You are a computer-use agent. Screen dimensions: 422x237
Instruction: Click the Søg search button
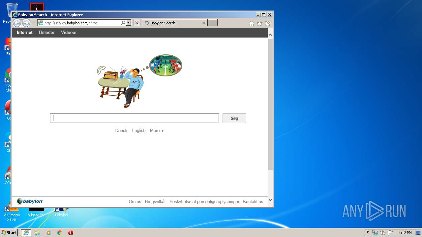click(x=234, y=118)
